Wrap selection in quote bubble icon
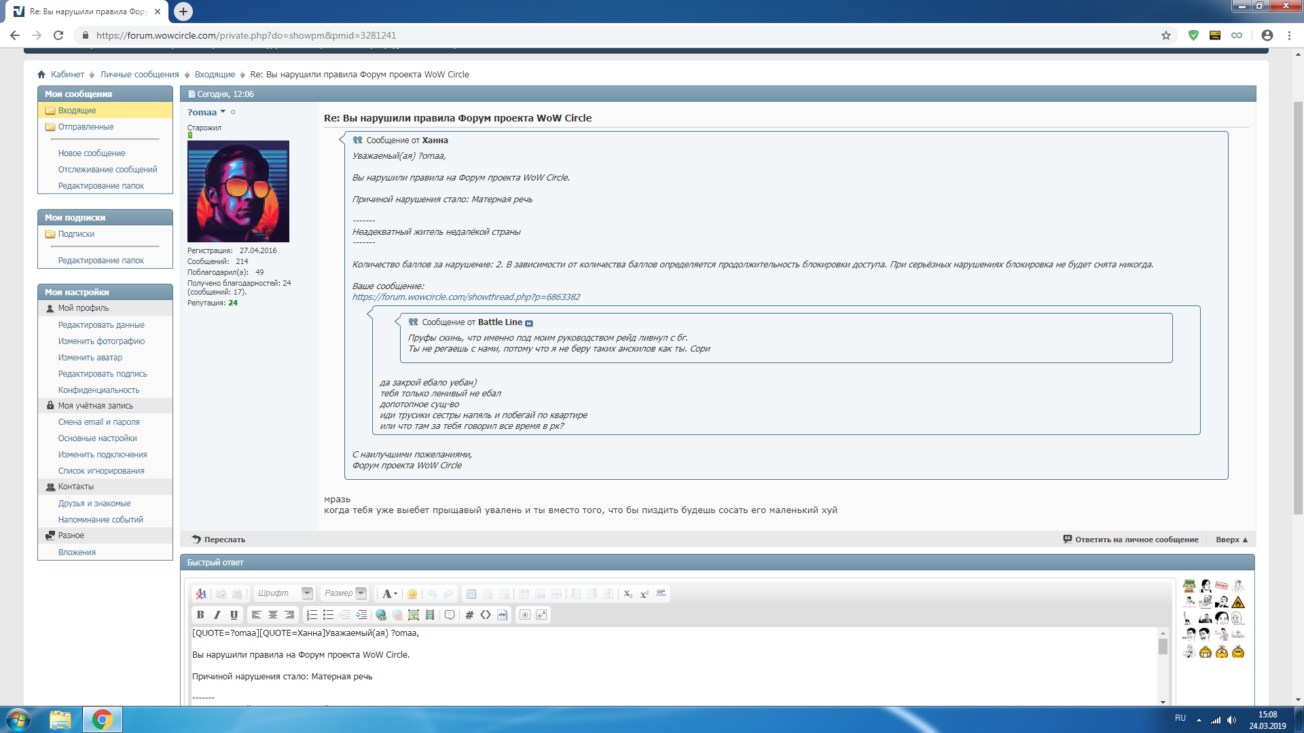This screenshot has height=733, width=1304. 450,615
